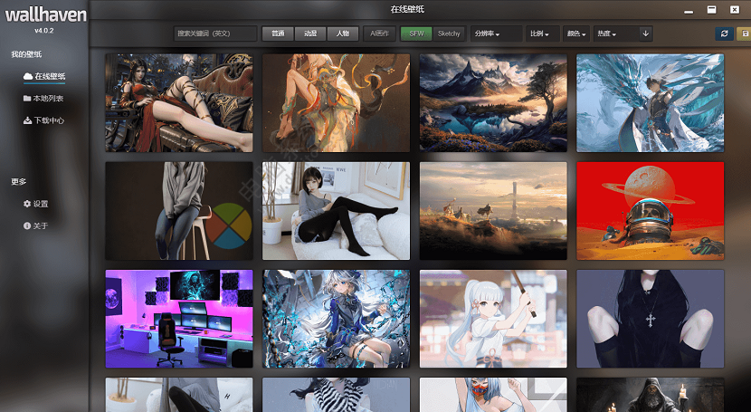This screenshot has height=412, width=751.
Task: Click the cloud icon beside 在线壁纸
Action: click(27, 76)
